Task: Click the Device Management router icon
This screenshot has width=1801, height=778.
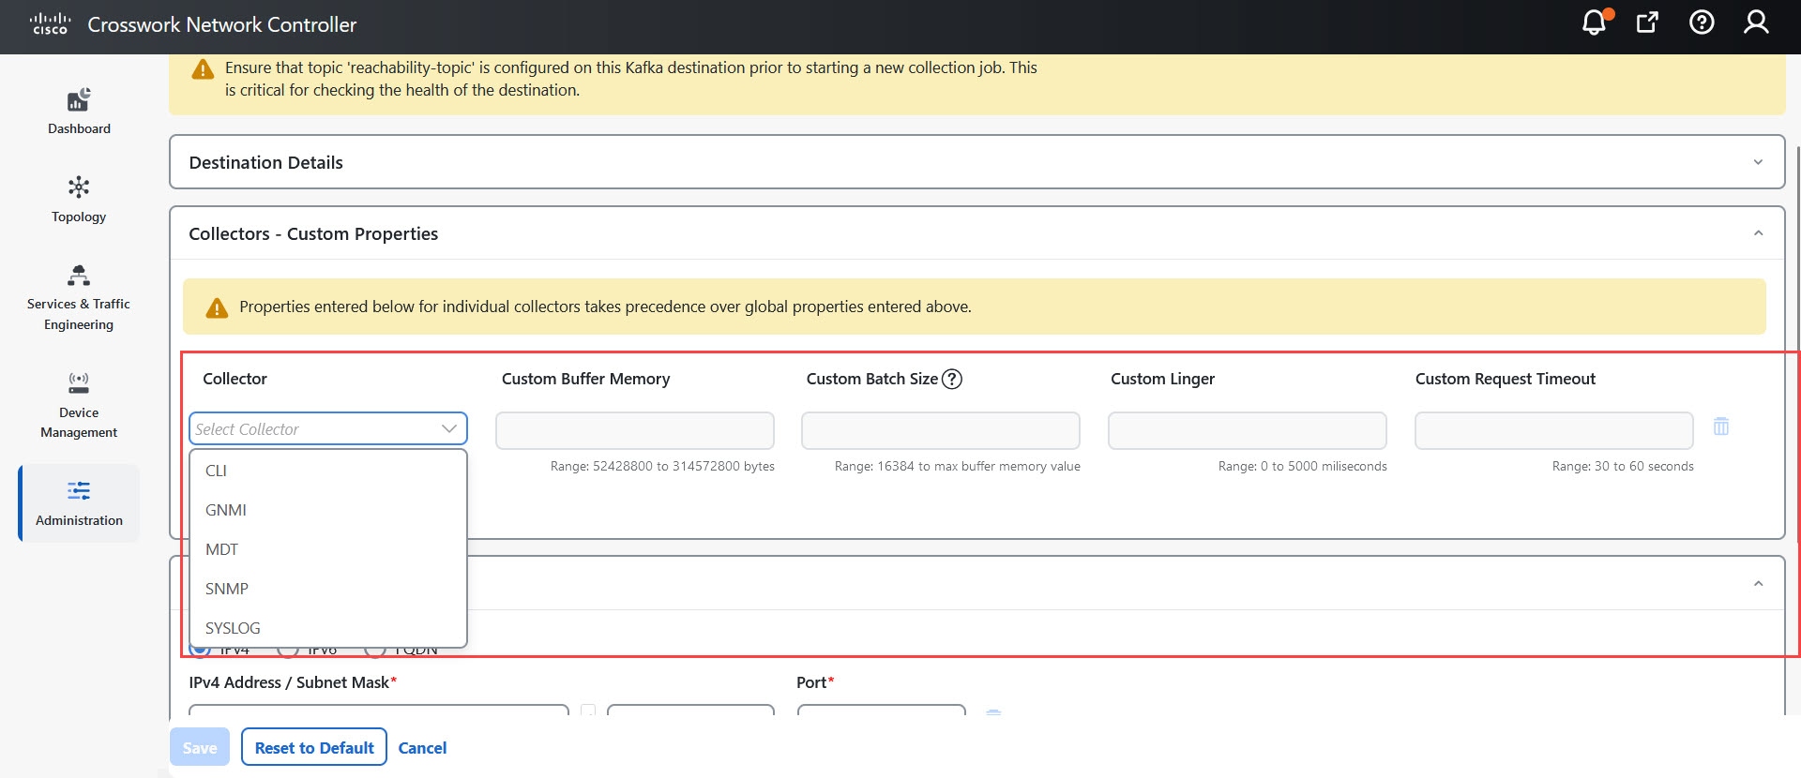Action: click(x=79, y=382)
